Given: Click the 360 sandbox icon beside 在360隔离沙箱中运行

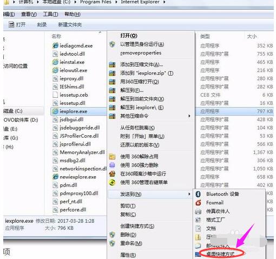Looking at the screenshot, I should 112,174.
